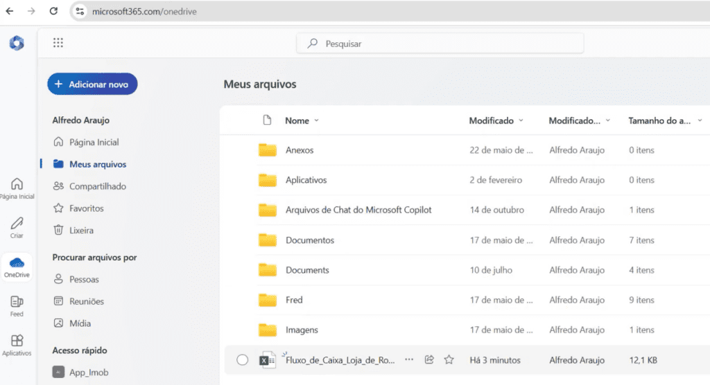The image size is (710, 385).
Task: Open the Tamanho do arquivo column dropdown
Action: tap(700, 120)
